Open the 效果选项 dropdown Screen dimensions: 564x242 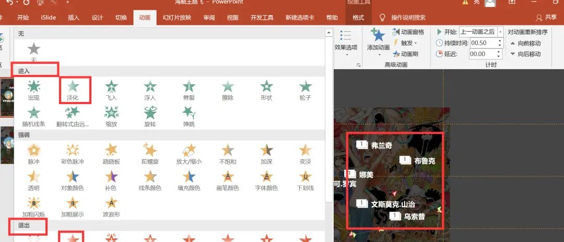(346, 43)
